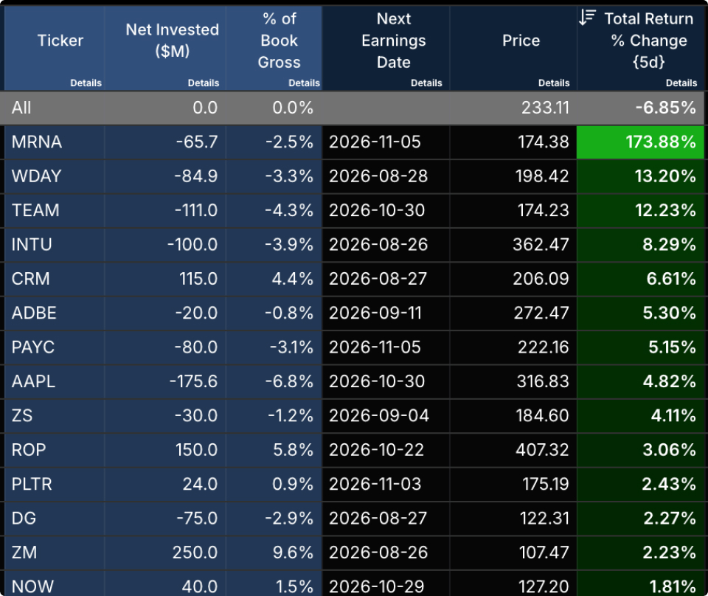Viewport: 708px width, 596px height.
Task: Click TEAM total return 12.23% cell
Action: point(640,210)
